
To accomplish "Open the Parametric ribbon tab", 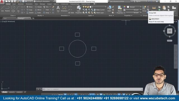I will [29, 4].
